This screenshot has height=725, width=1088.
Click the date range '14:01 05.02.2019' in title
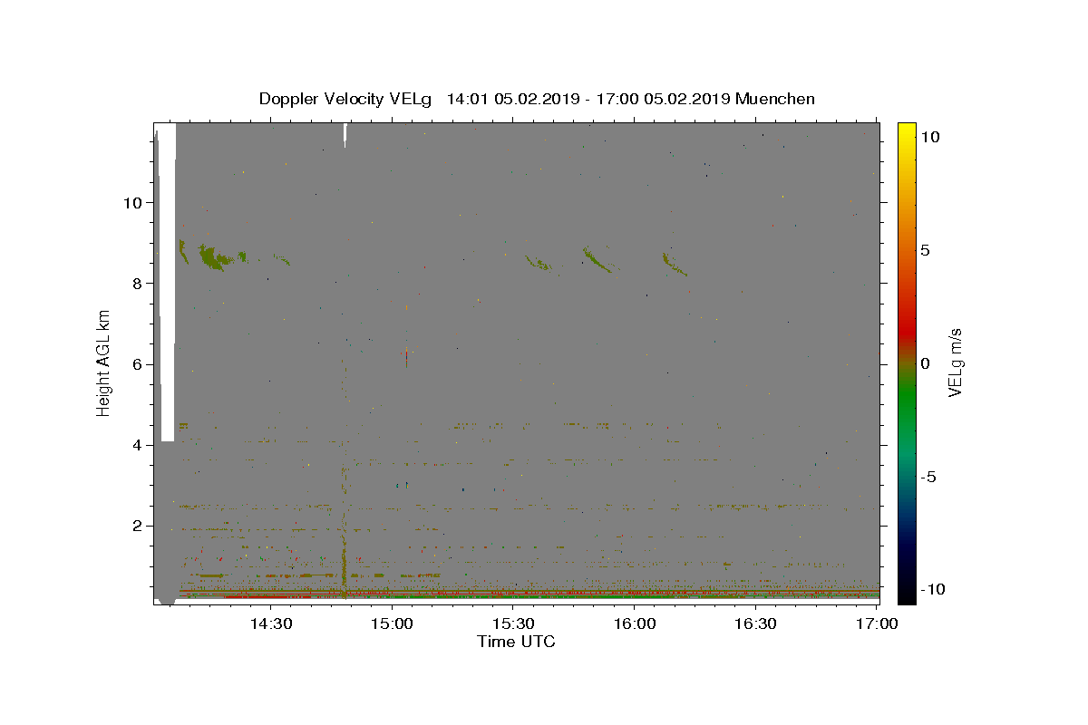click(x=514, y=99)
